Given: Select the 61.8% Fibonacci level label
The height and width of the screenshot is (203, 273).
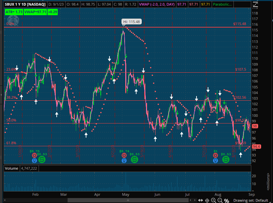Looking at the screenshot, I should click(11, 143).
